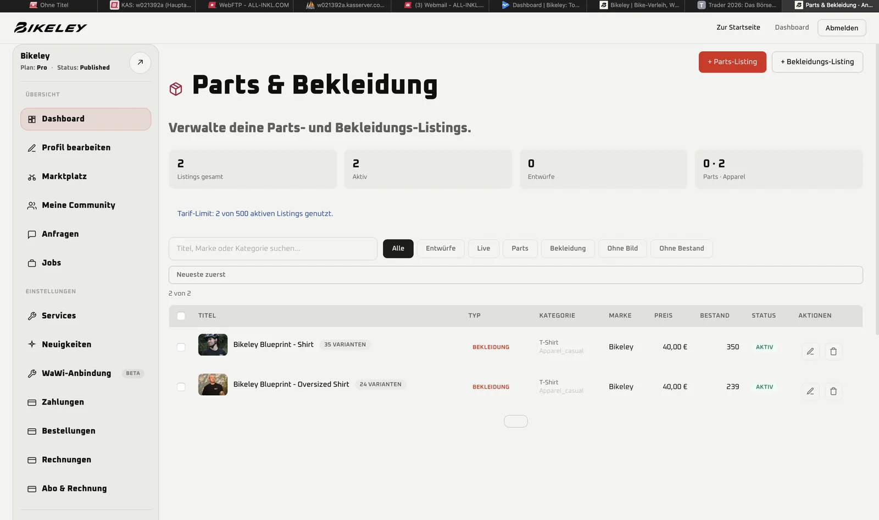Open Services in the sidebar

tap(86, 316)
